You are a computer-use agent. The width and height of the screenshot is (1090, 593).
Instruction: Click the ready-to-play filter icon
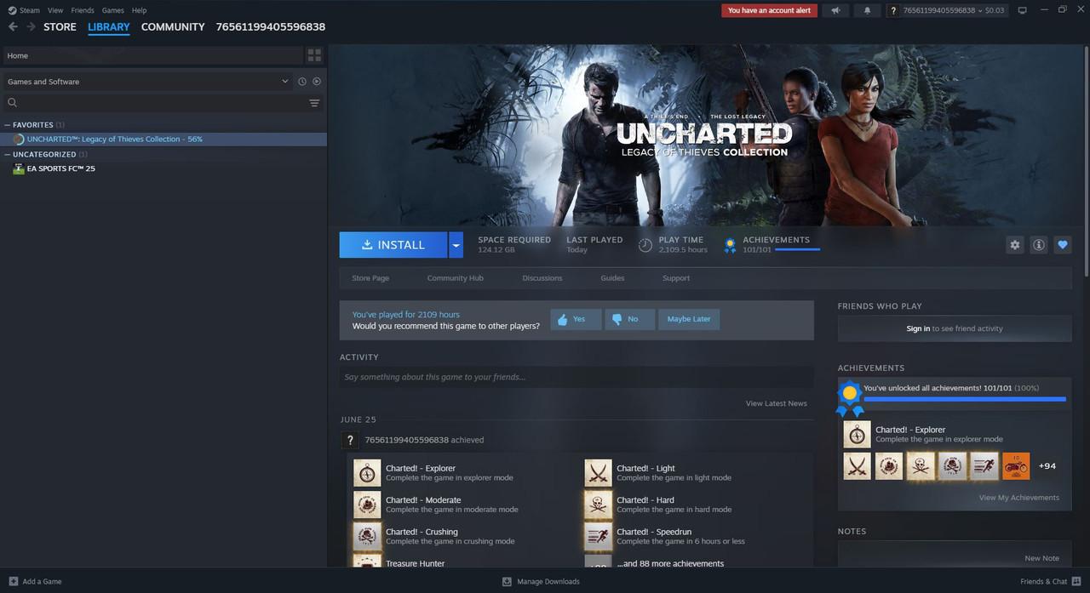tap(317, 82)
